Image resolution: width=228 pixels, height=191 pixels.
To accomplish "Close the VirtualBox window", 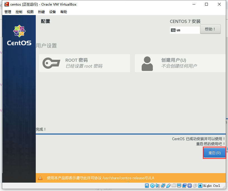I will pos(219,4).
